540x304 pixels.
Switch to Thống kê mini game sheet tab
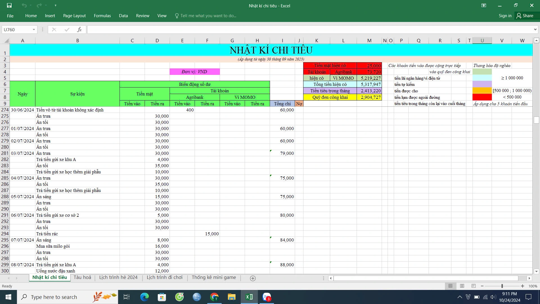[214, 278]
